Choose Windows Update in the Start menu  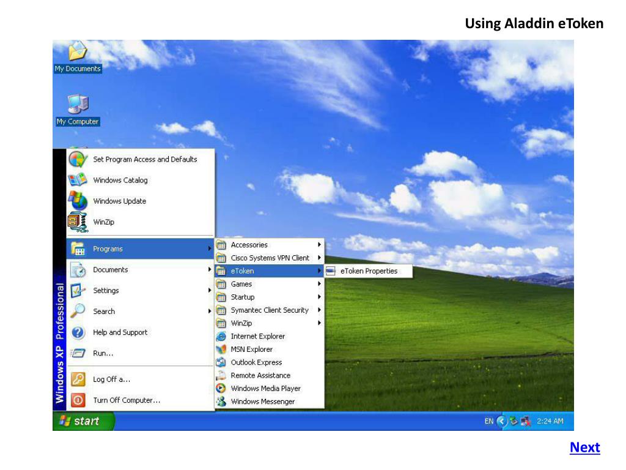[x=140, y=201]
